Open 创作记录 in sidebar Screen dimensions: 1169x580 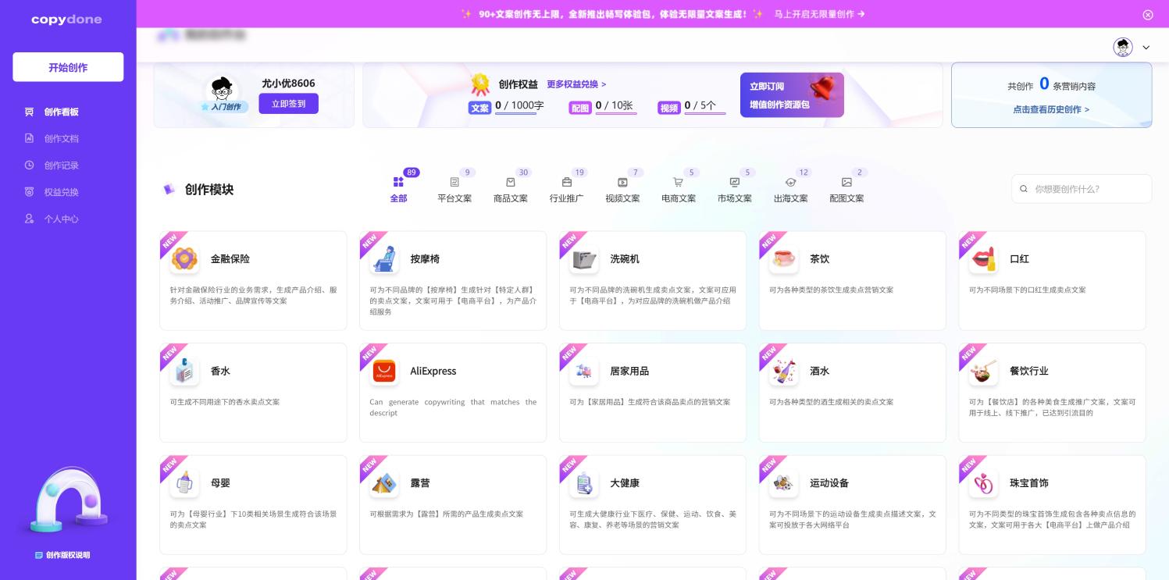[52, 165]
